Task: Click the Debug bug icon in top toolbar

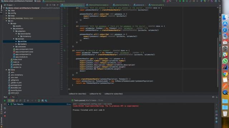Action: pos(184,1)
